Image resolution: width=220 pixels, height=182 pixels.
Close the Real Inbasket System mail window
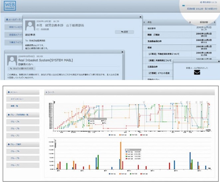tap(122, 52)
